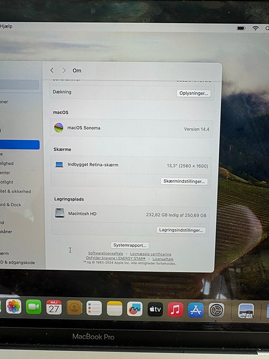Open Lagringsindstillinger… storage settings
The width and height of the screenshot is (269, 359).
(181, 230)
